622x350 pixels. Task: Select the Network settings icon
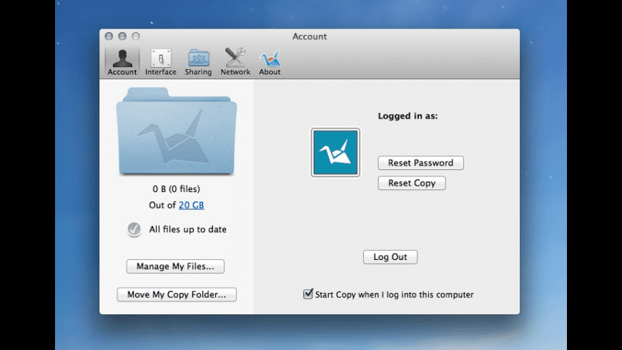point(235,62)
